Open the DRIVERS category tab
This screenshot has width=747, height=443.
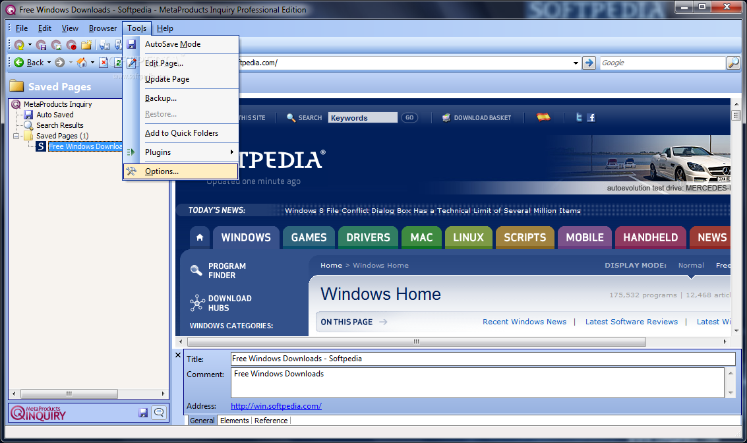coord(368,237)
